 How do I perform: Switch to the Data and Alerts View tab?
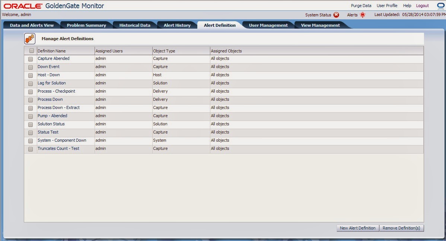tap(31, 25)
